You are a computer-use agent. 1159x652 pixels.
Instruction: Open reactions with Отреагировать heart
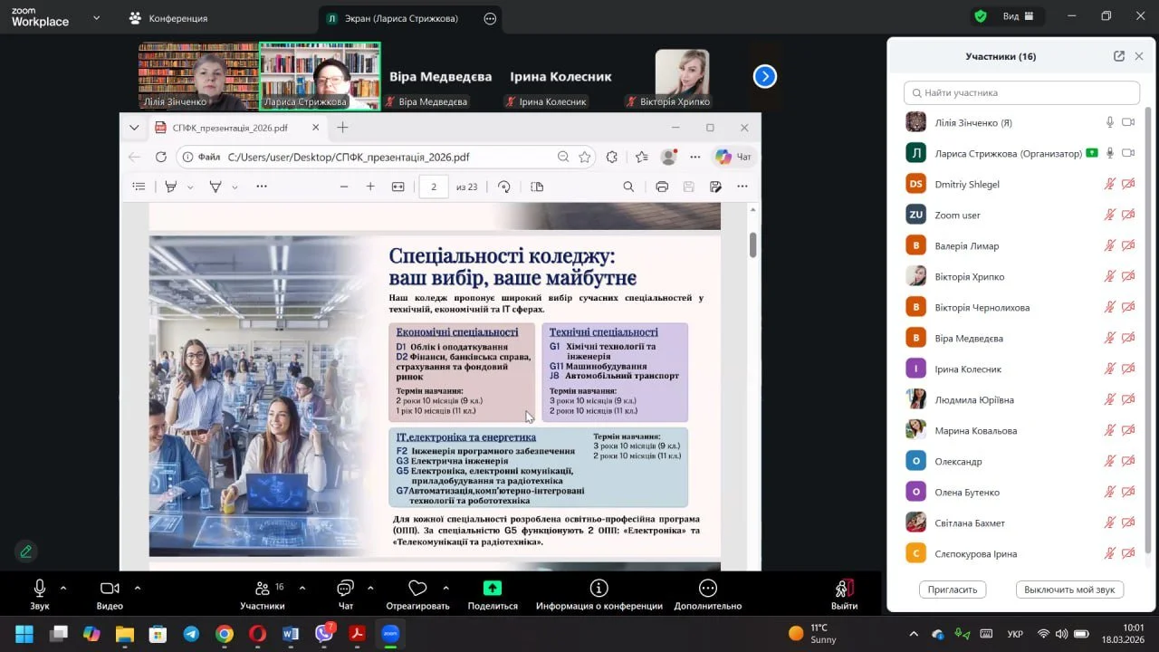tap(417, 594)
